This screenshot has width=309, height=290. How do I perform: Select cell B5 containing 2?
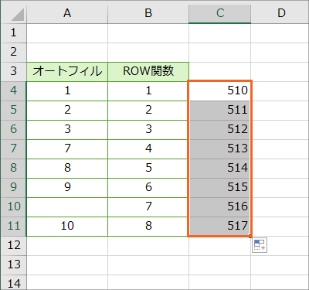[x=148, y=111]
